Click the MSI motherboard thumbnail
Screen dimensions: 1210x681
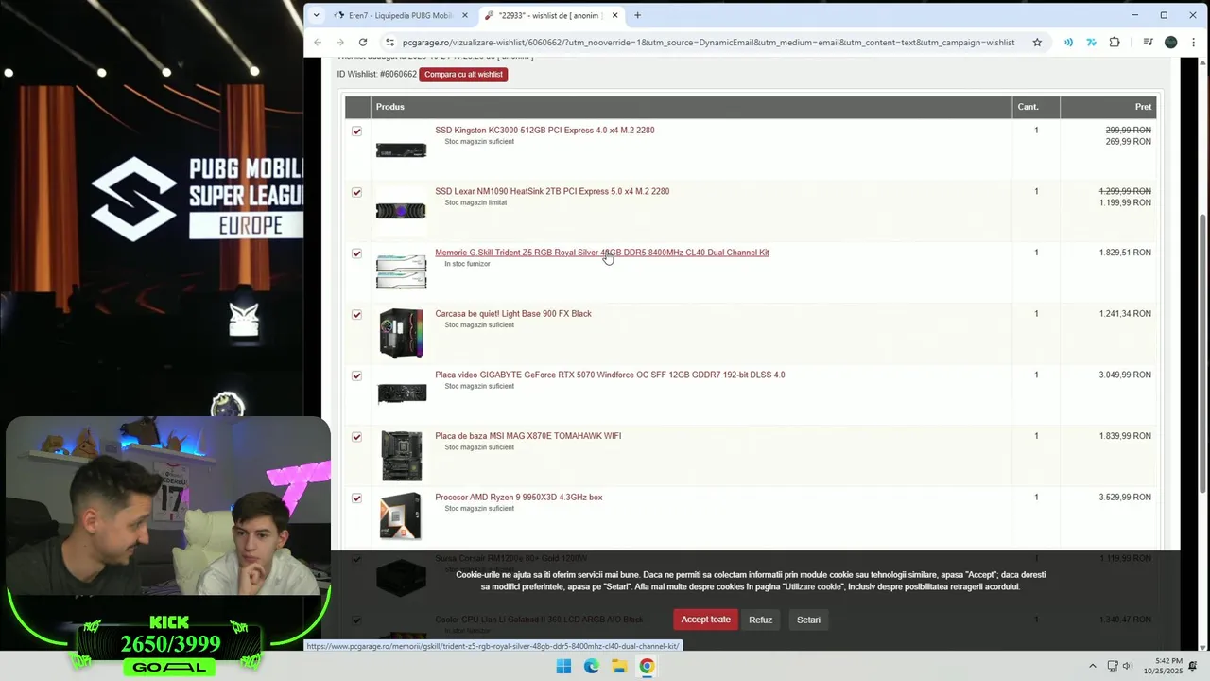point(401,456)
